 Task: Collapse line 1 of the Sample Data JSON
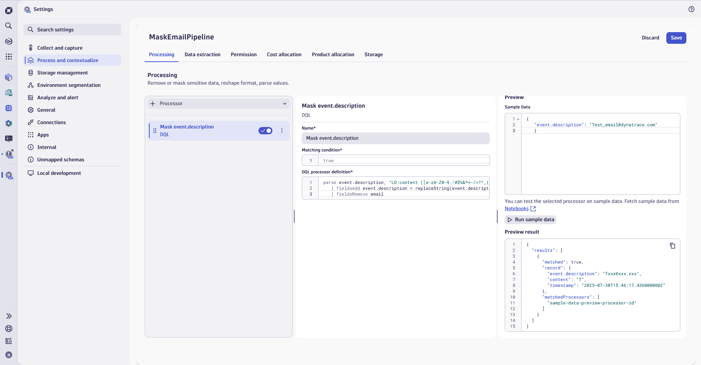[518, 119]
